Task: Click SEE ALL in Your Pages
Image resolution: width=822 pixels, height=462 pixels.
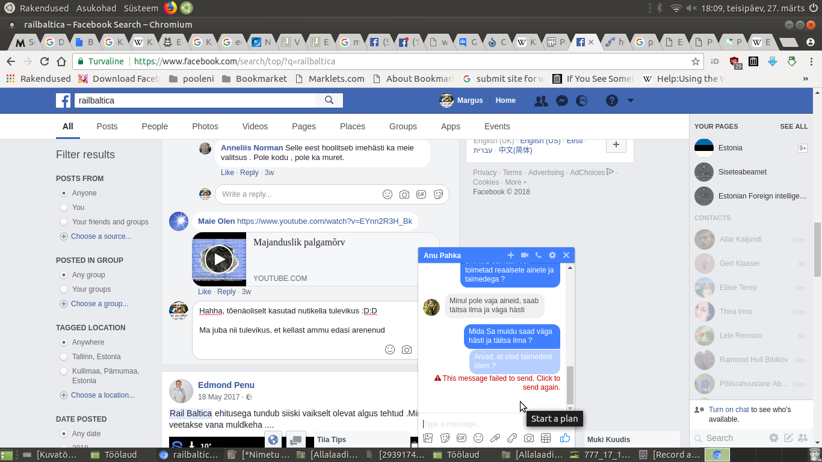Action: (794, 126)
